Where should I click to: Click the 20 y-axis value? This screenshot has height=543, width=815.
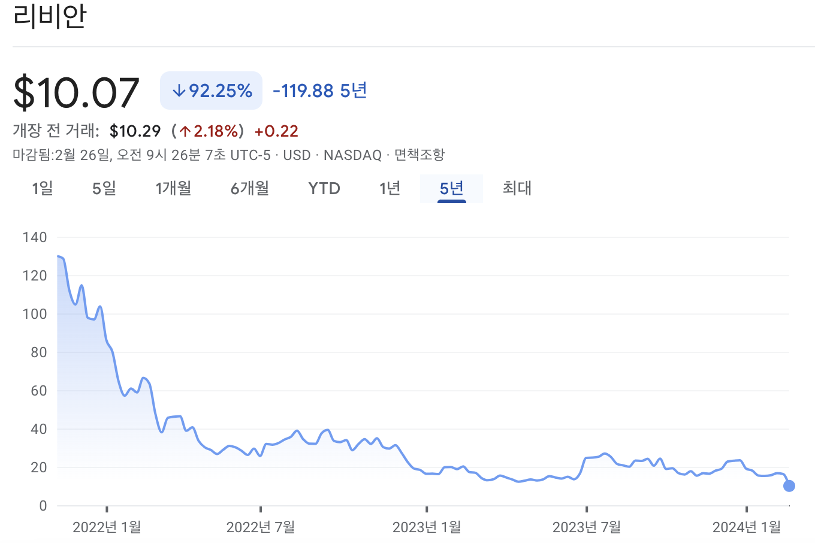click(x=39, y=467)
